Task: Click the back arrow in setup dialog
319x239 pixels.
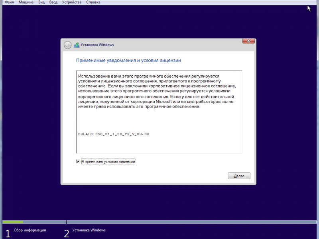Action: click(67, 45)
